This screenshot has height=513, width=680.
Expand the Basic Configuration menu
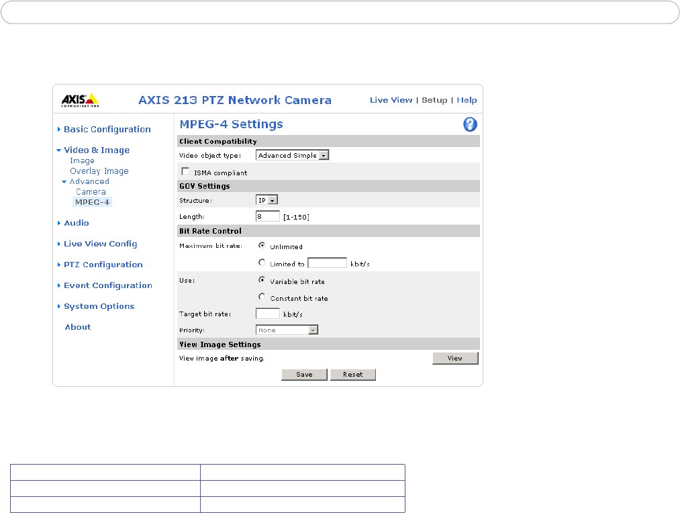[x=107, y=130]
